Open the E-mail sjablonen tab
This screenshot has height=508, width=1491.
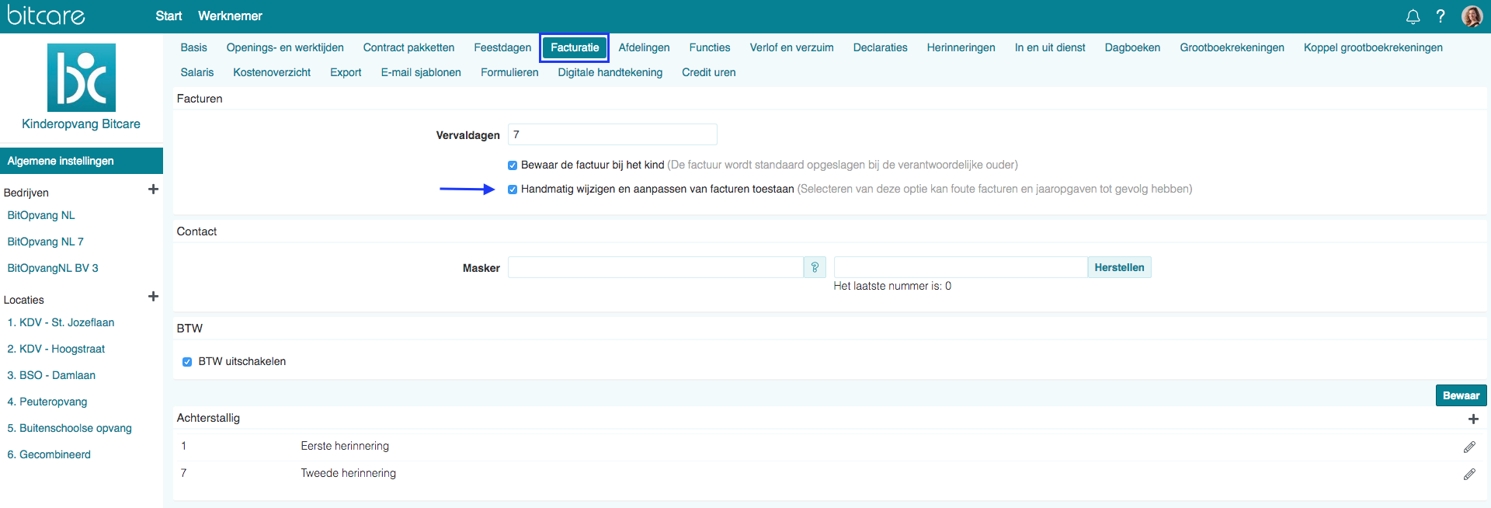421,72
